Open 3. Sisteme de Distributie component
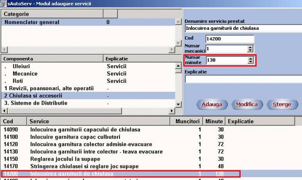Screen dimensions: 302x180 click(37, 103)
